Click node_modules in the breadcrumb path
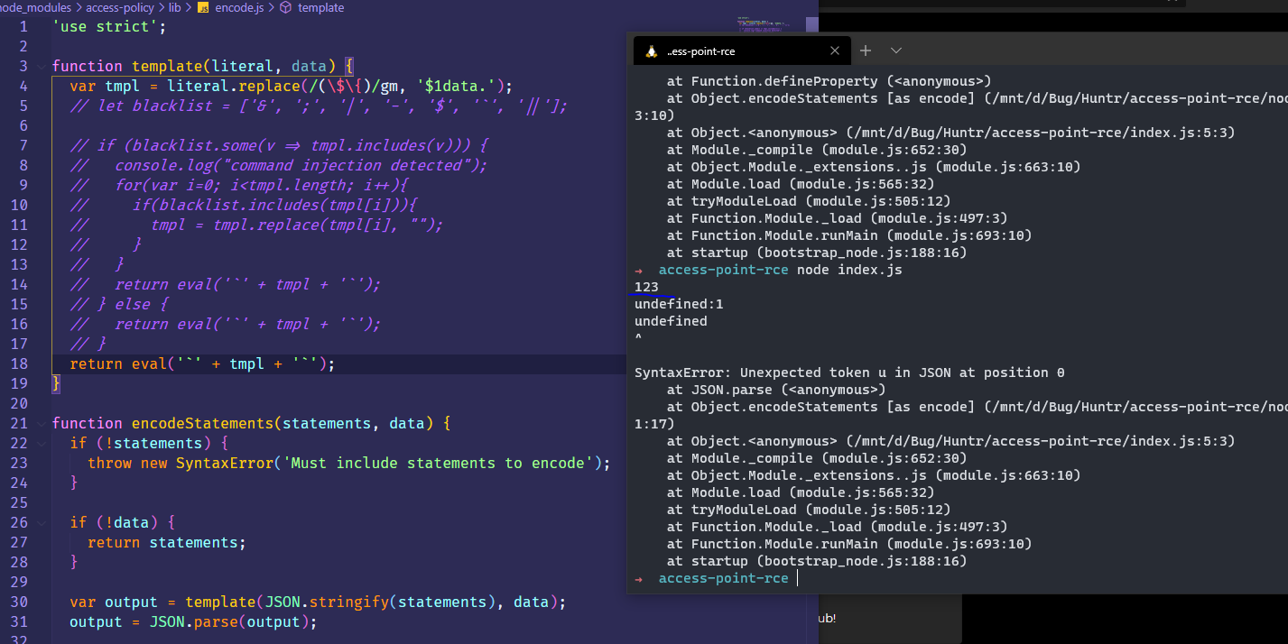The height and width of the screenshot is (644, 1288). coord(36,7)
